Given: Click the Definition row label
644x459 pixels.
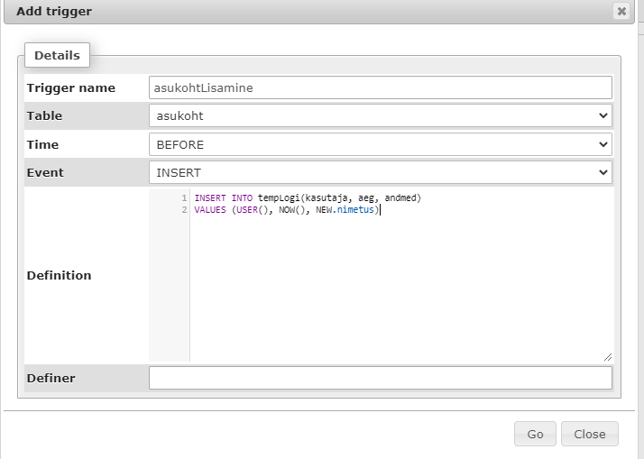Looking at the screenshot, I should [x=60, y=275].
